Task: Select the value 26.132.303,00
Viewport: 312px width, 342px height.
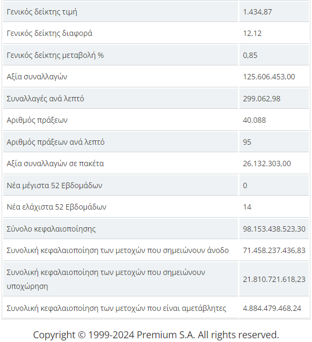Action: (x=267, y=163)
